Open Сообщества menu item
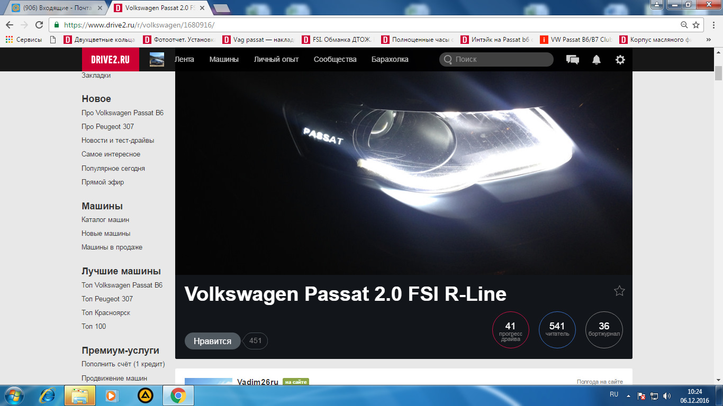This screenshot has width=723, height=406. (x=335, y=59)
